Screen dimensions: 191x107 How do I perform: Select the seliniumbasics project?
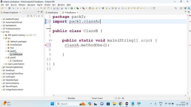coord(12,83)
